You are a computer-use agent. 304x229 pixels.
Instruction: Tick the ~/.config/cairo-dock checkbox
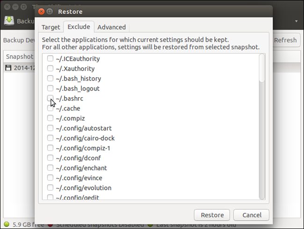point(50,138)
